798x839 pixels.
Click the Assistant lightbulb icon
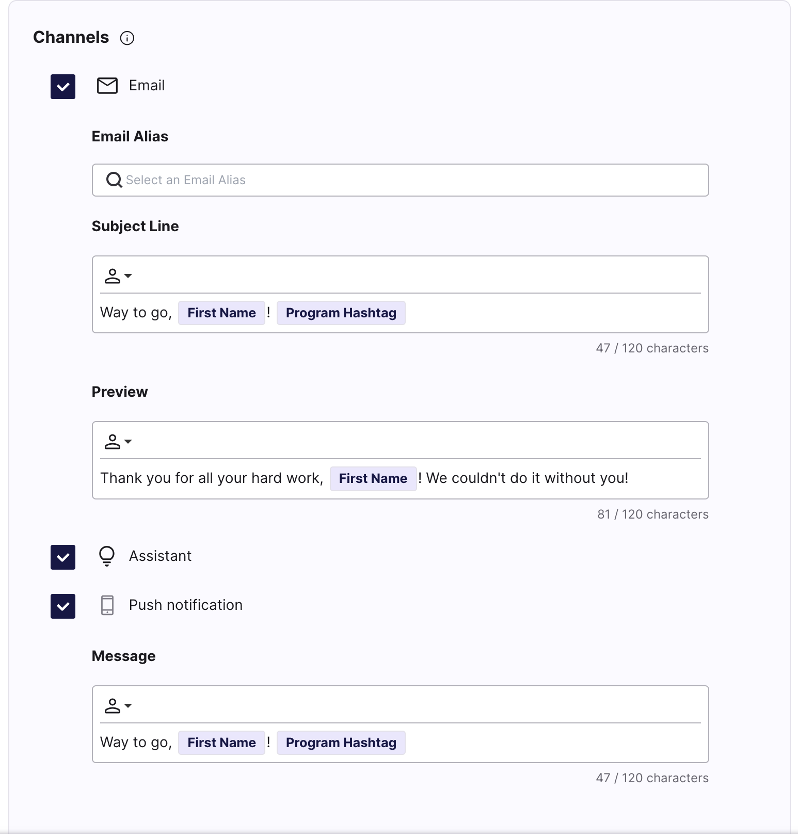coord(107,556)
